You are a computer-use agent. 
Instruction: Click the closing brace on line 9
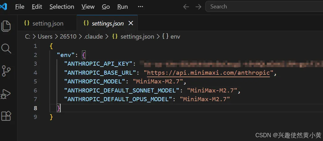(51, 117)
